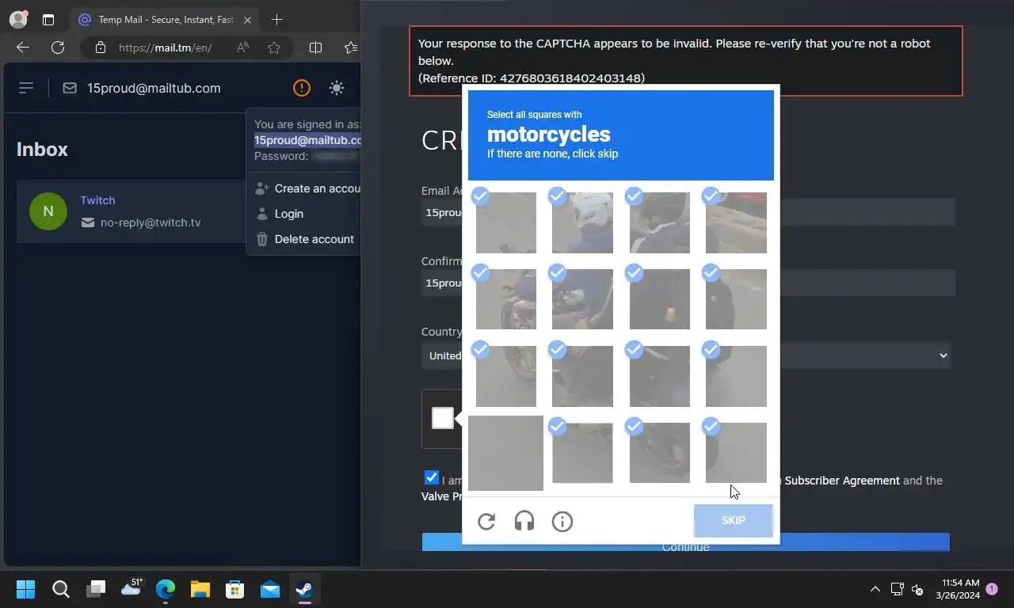This screenshot has width=1014, height=608.
Task: Switch to Steam via the taskbar icon
Action: 305,589
